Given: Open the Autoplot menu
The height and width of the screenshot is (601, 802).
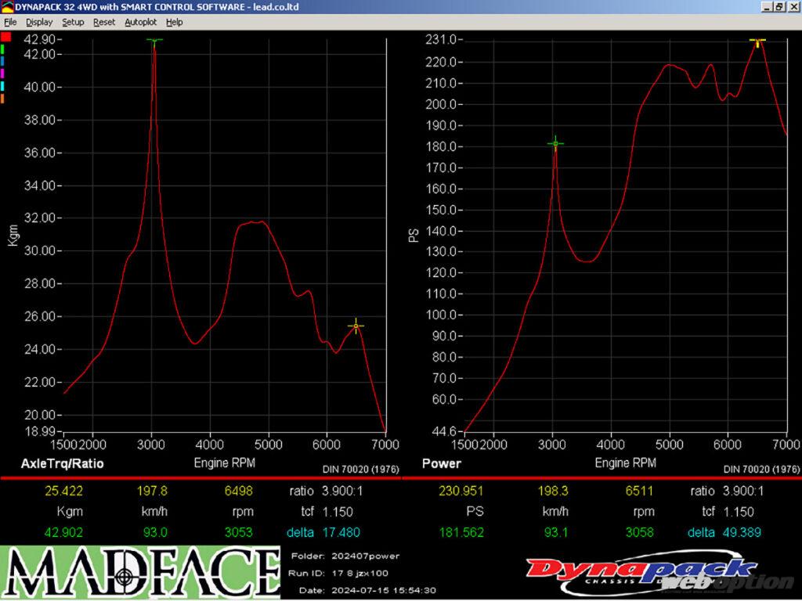Looking at the screenshot, I should pos(140,22).
